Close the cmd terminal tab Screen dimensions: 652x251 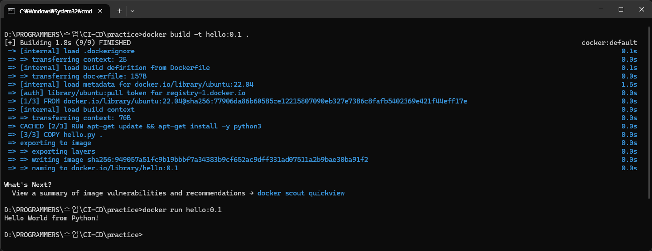point(100,11)
